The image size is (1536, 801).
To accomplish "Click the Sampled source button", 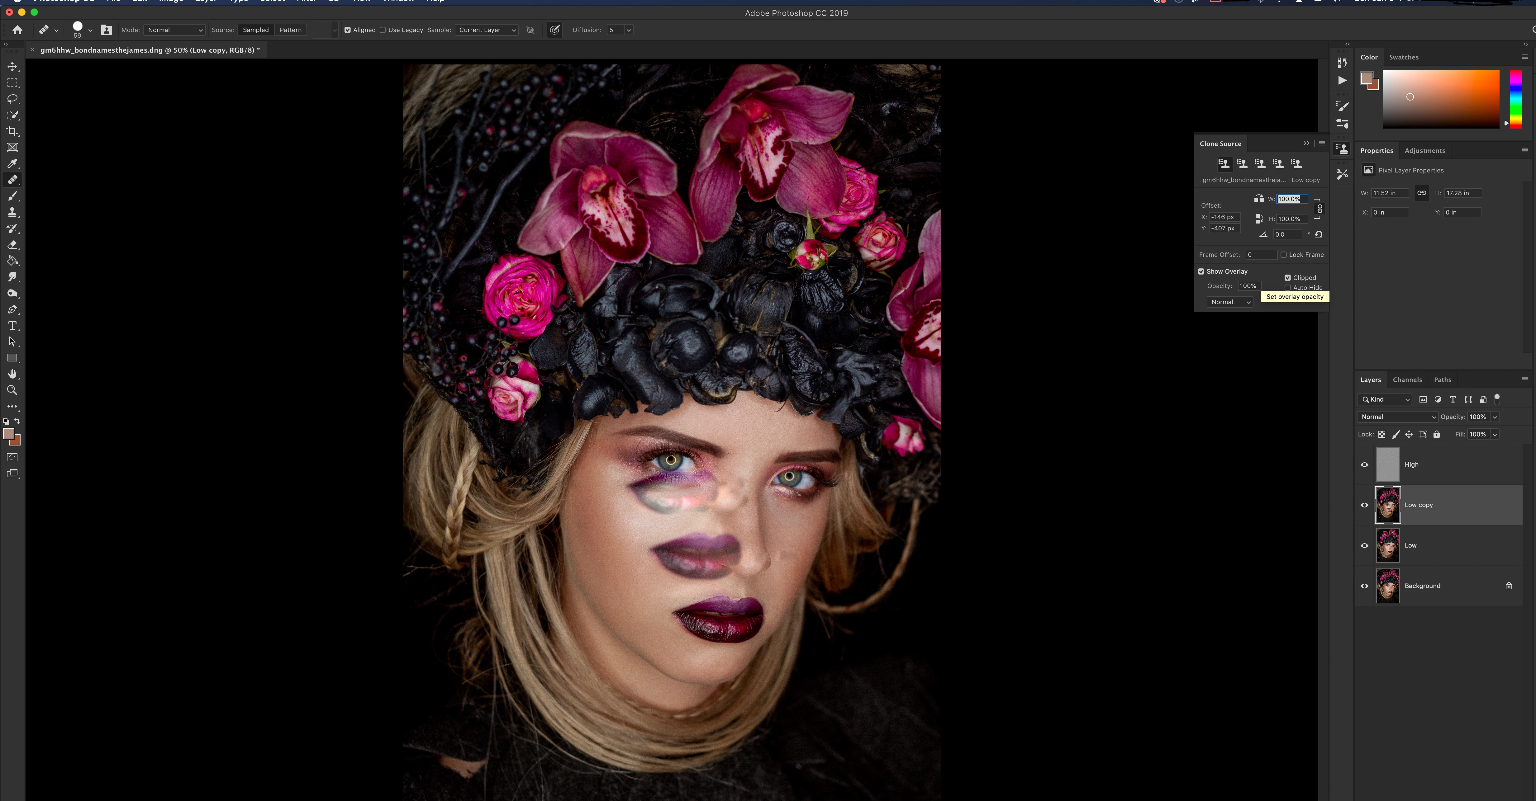I will click(255, 30).
